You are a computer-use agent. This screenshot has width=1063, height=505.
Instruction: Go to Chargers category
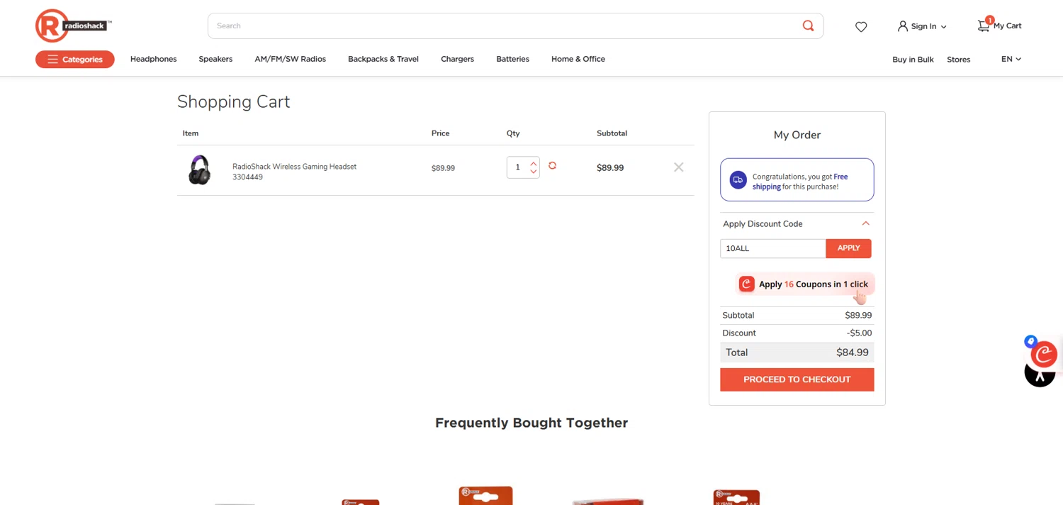coord(457,59)
